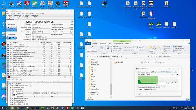Open the Discord desktop shortcut
The height and width of the screenshot is (110, 196).
pos(3,97)
